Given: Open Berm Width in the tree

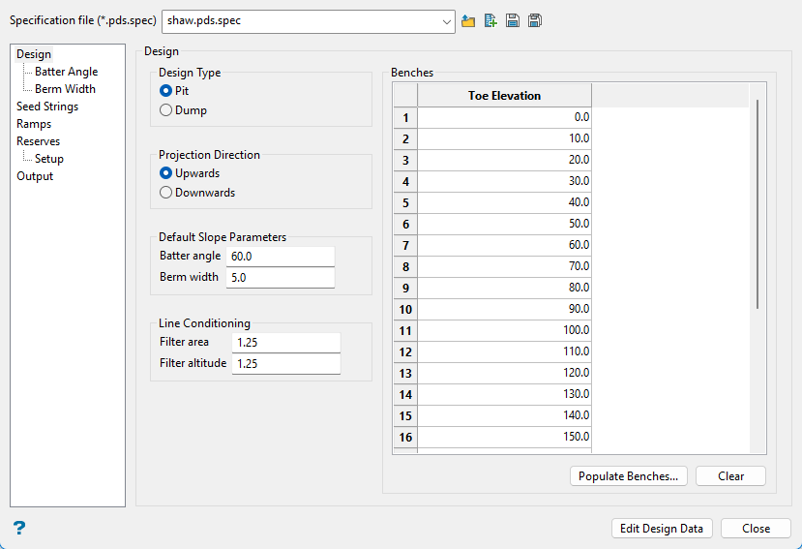Looking at the screenshot, I should (x=65, y=89).
